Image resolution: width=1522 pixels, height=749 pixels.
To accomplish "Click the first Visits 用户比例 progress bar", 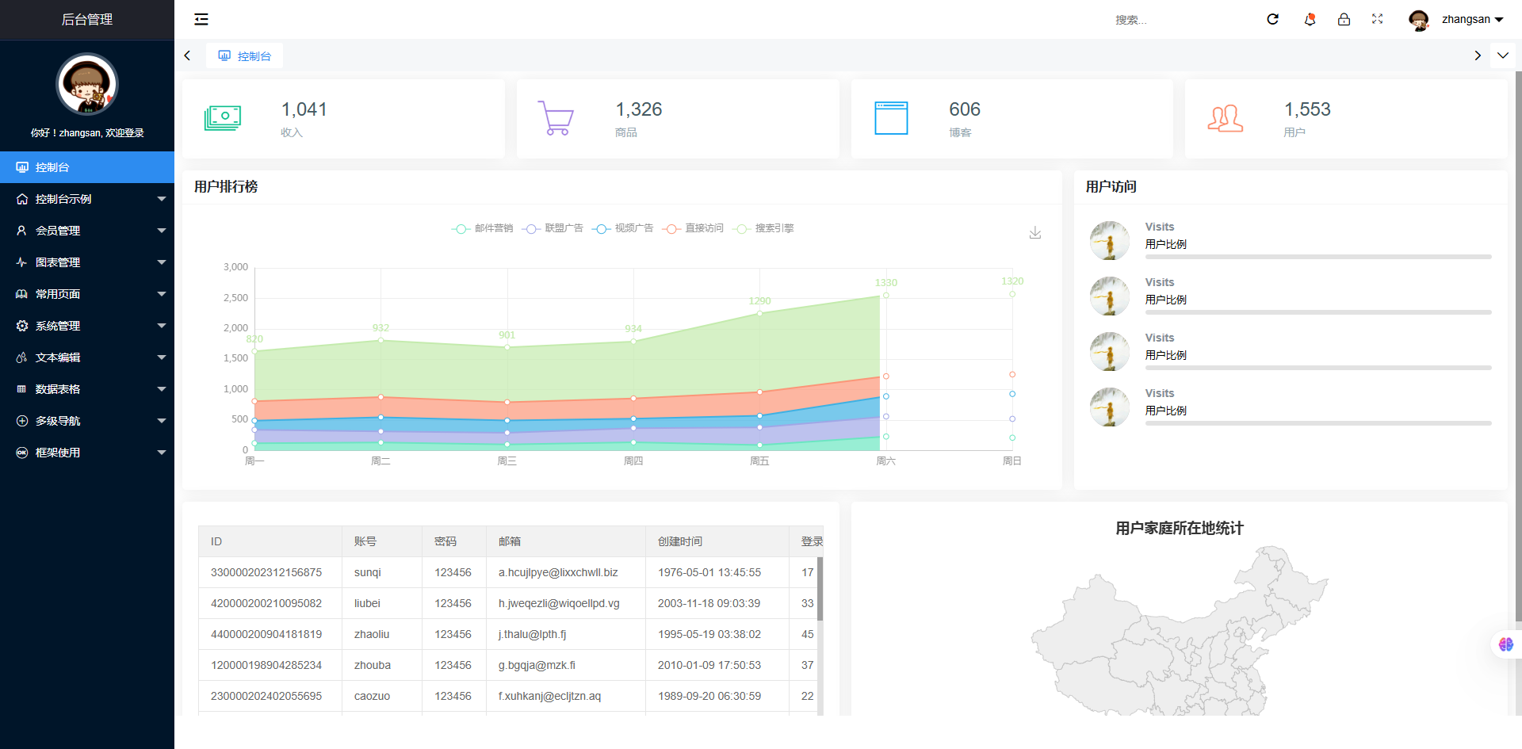I will pos(1317,257).
